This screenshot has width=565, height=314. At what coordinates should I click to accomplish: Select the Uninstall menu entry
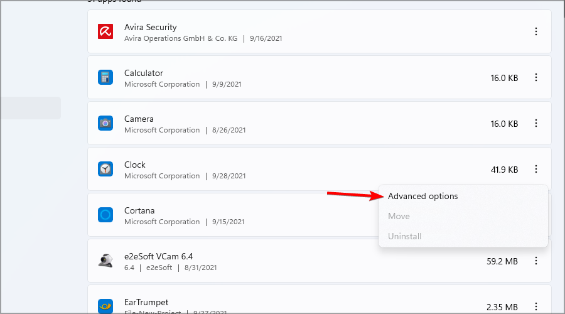pos(404,237)
